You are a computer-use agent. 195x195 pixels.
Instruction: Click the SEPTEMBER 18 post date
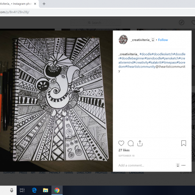pyautogui.click(x=126, y=156)
